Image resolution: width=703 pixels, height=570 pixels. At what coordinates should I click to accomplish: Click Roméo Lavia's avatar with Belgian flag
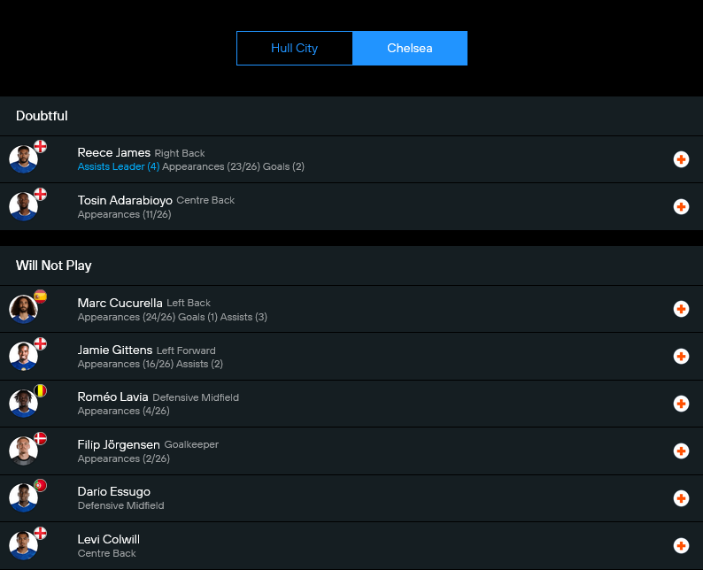[x=23, y=404]
